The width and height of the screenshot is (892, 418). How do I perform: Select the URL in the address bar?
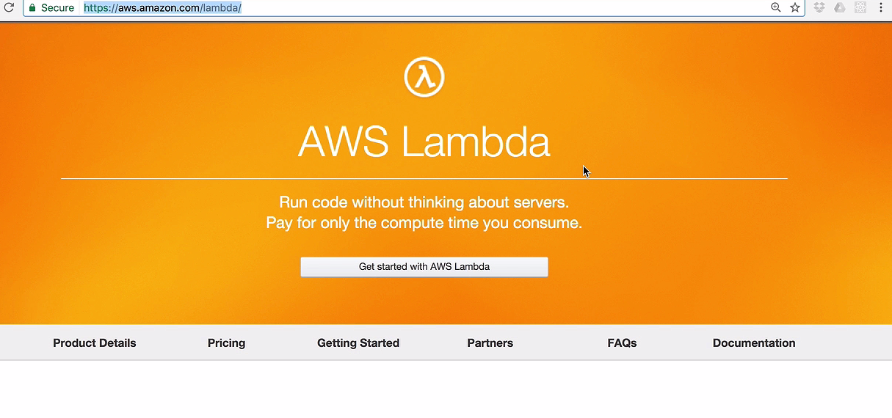(x=162, y=7)
